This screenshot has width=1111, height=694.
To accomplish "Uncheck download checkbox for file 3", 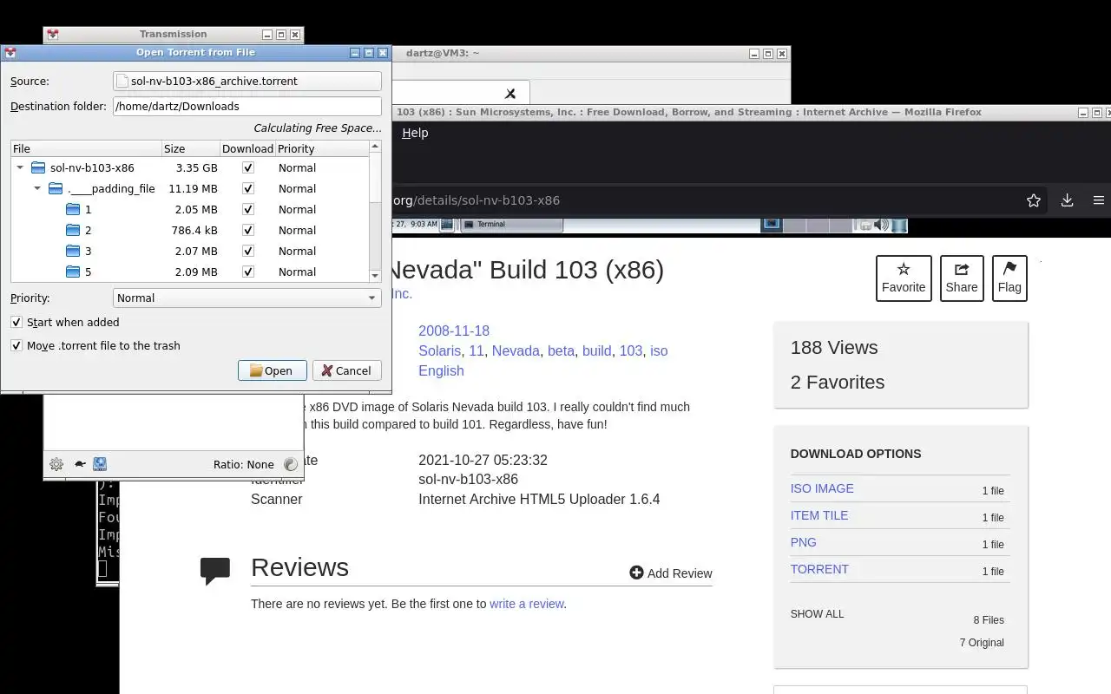I will [248, 251].
